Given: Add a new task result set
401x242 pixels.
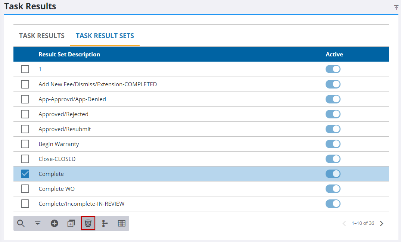Looking at the screenshot, I should coord(54,223).
